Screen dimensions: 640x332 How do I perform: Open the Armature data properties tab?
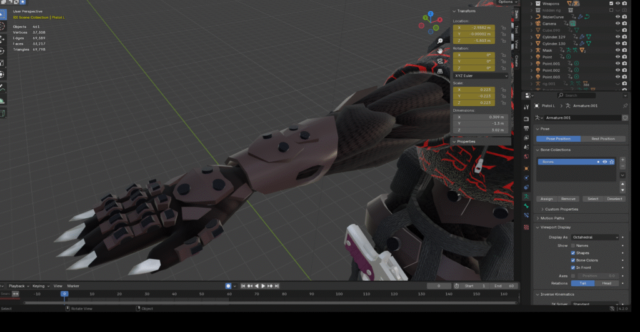tap(526, 196)
